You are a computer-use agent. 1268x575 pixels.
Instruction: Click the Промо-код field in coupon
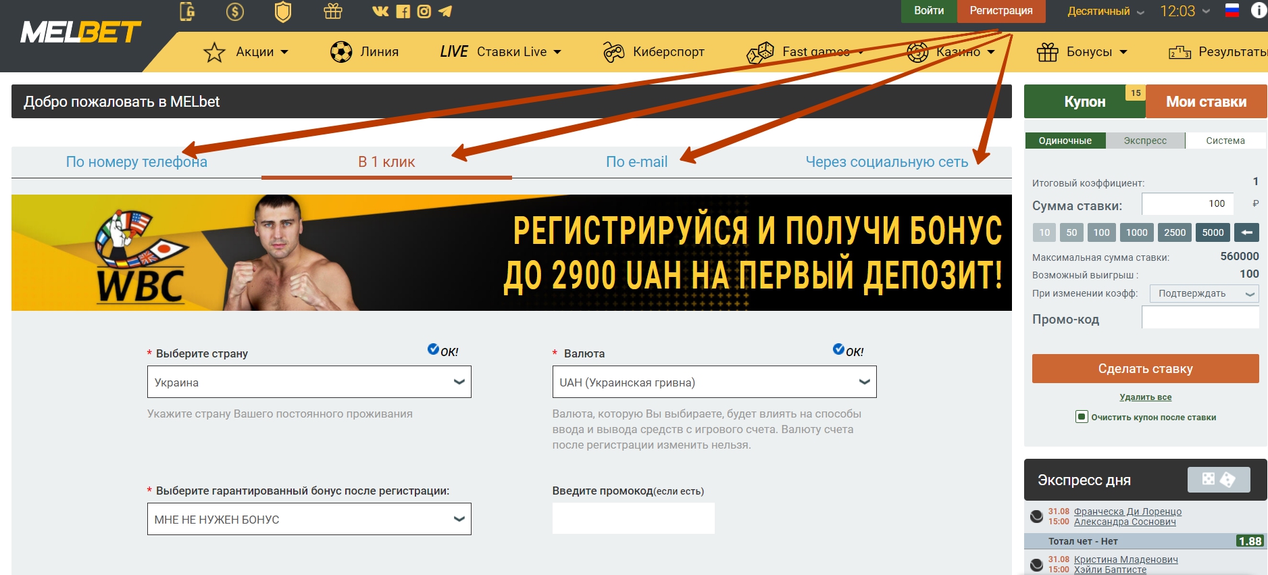click(x=1200, y=317)
